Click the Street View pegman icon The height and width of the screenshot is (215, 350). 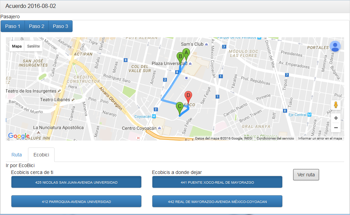tap(336, 105)
